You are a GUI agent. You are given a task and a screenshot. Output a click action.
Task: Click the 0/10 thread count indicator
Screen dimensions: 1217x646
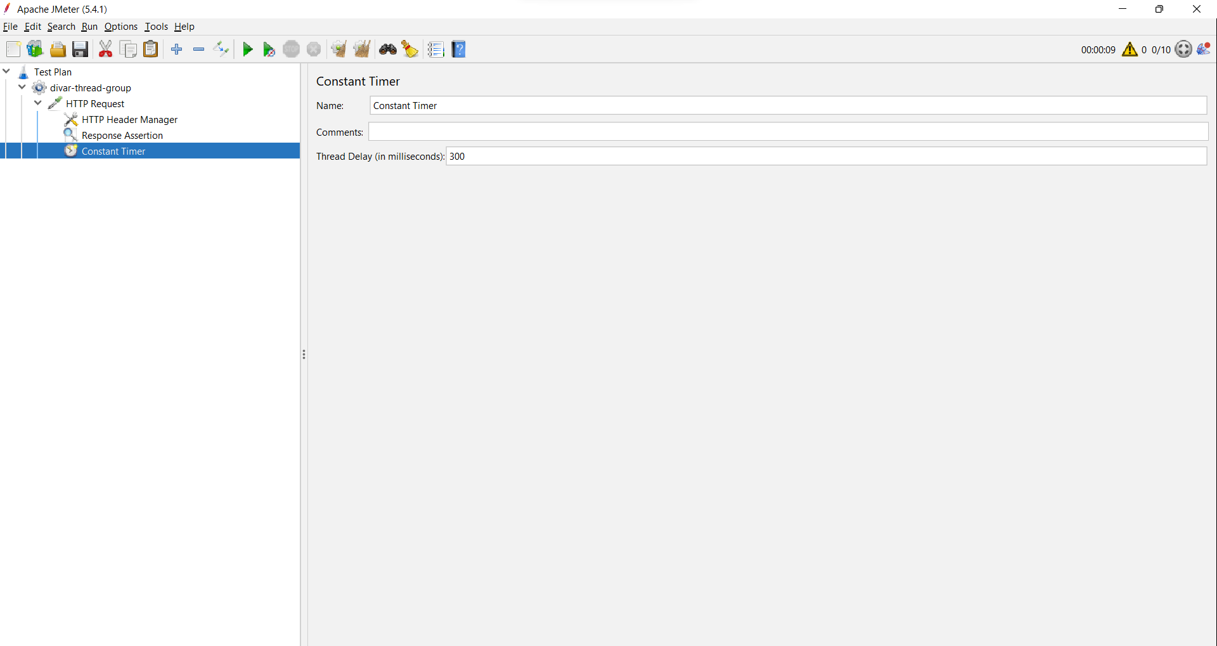(x=1161, y=50)
